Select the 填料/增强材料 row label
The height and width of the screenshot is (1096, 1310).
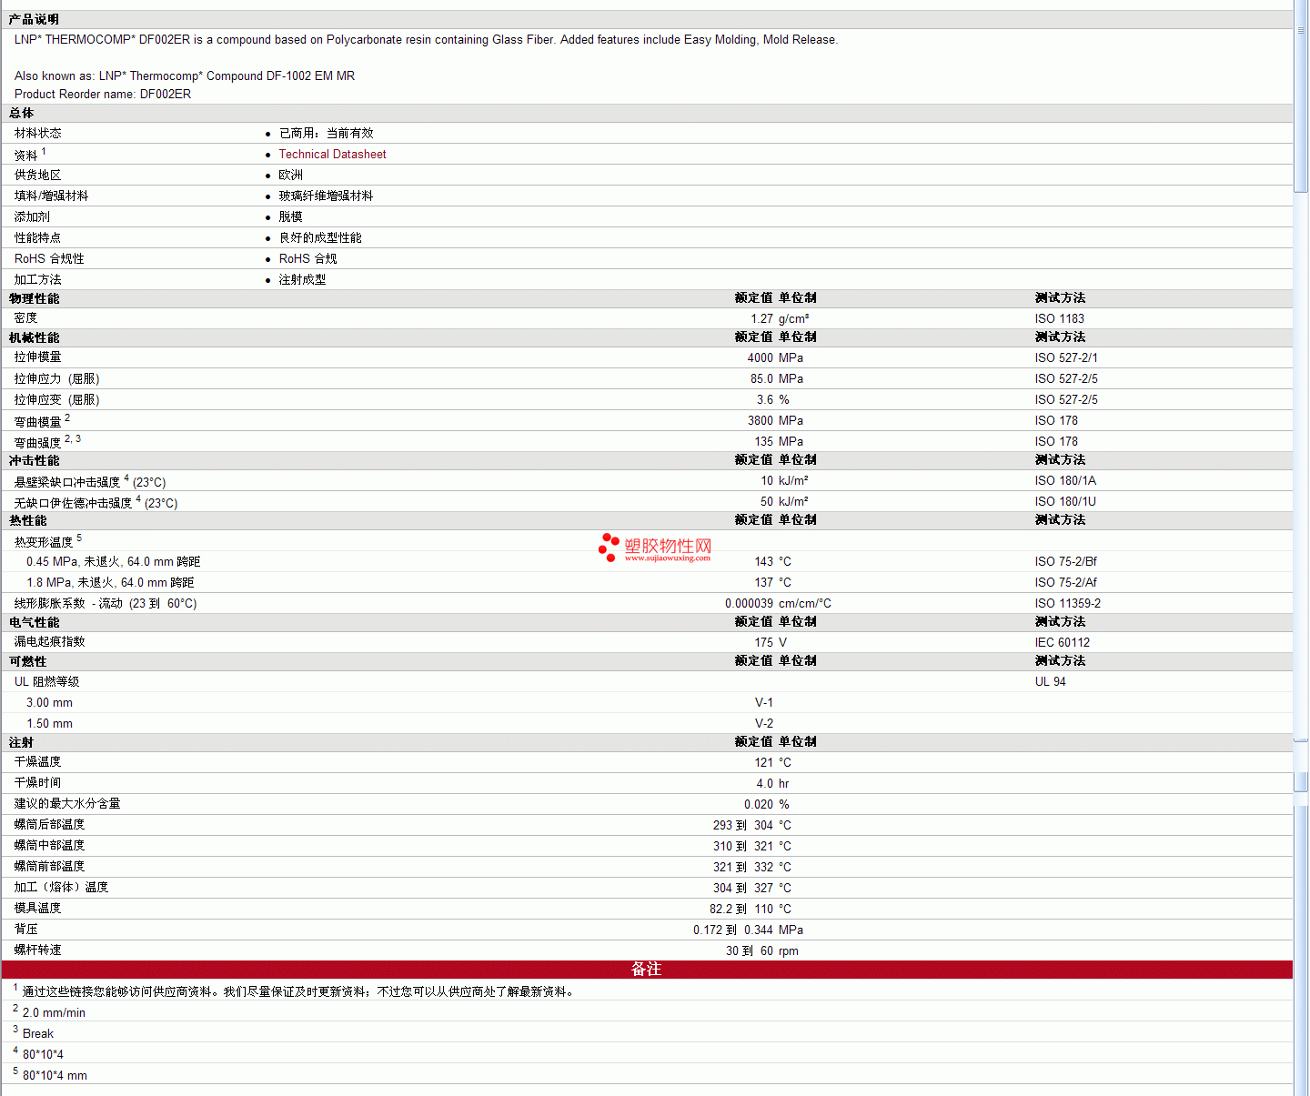[x=52, y=196]
